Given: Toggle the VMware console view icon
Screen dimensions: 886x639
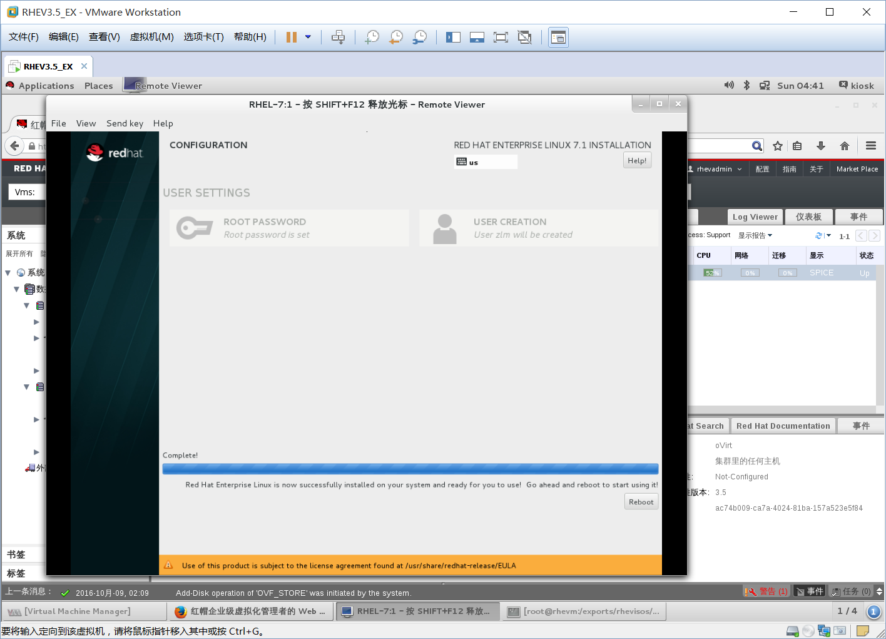Looking at the screenshot, I should pyautogui.click(x=558, y=38).
